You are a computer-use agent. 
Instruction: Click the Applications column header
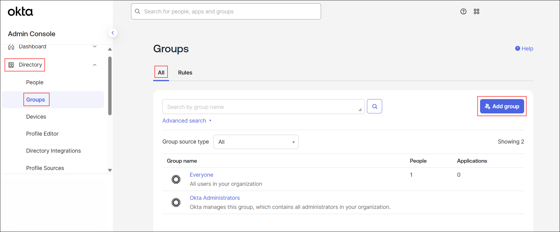point(472,161)
